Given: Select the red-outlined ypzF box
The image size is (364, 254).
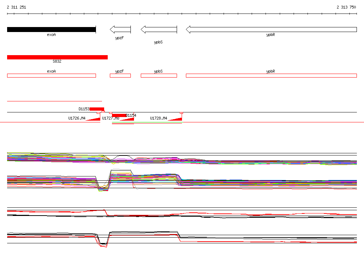Looking at the screenshot, I should tap(120, 75).
